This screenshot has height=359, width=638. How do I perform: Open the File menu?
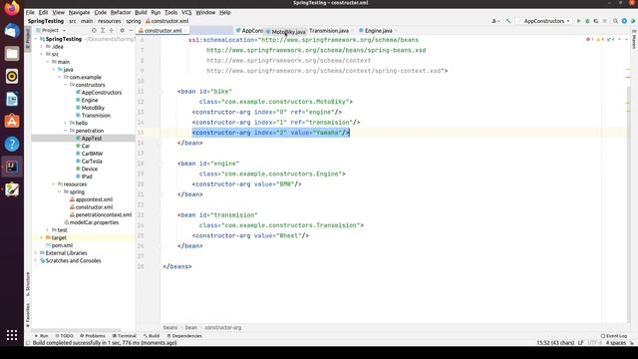click(30, 12)
